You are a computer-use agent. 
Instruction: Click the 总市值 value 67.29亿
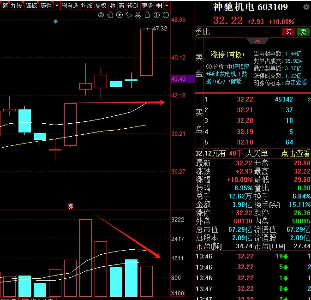240,229
